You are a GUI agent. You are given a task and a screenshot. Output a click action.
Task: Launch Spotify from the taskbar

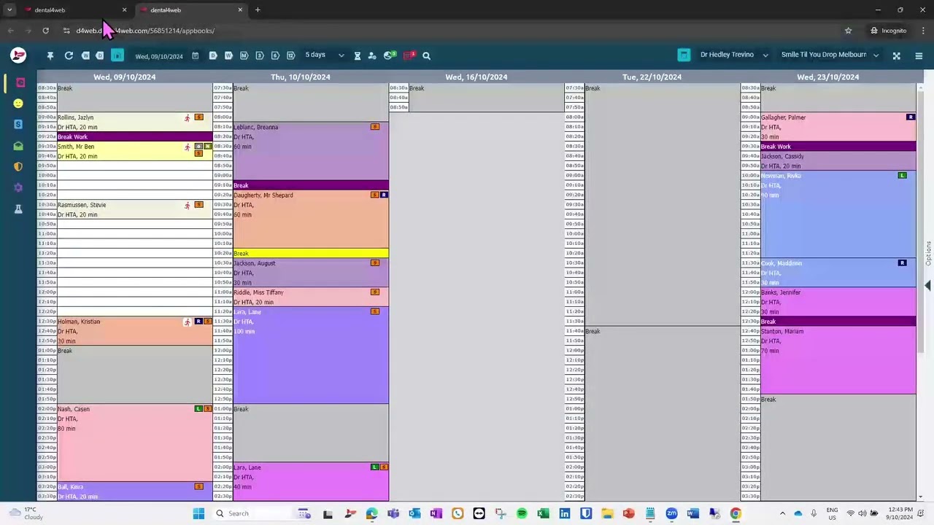point(522,513)
